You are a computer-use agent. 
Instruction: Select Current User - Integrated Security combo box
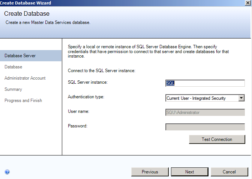coord(202,98)
